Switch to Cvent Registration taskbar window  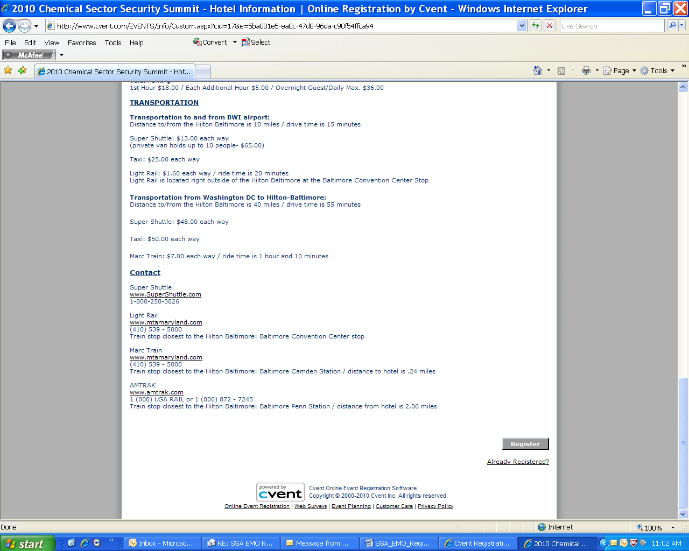(477, 543)
